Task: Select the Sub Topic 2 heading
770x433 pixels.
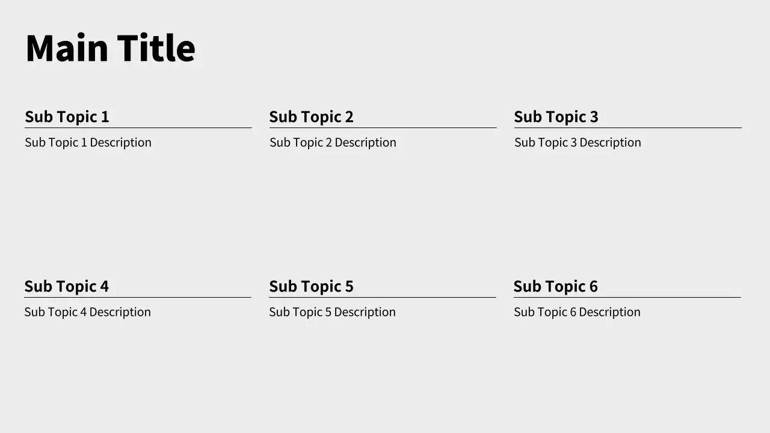Action: click(311, 117)
